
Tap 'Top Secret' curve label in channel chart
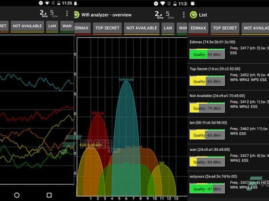coord(134,147)
